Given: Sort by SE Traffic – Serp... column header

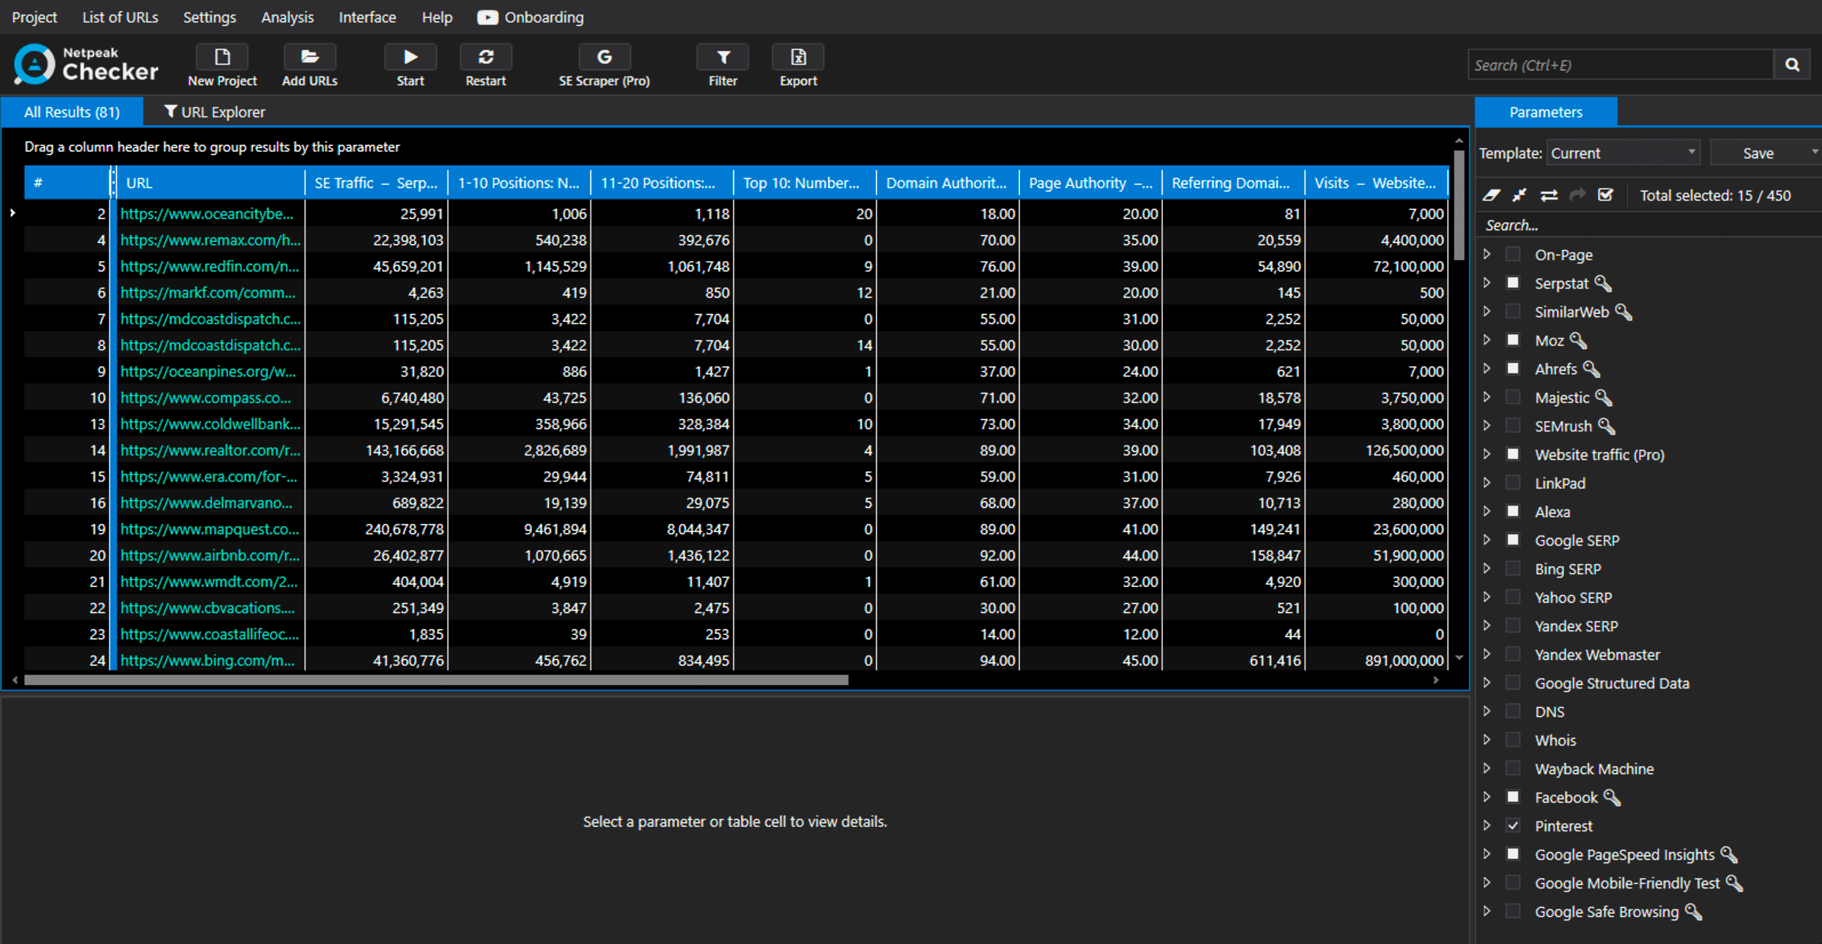Looking at the screenshot, I should [376, 183].
